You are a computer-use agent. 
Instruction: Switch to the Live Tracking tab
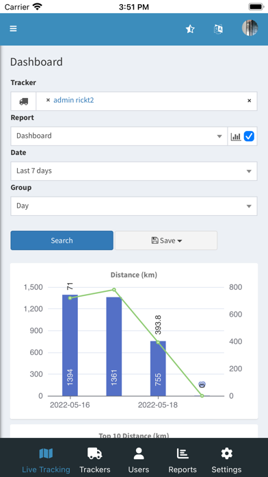click(x=46, y=460)
